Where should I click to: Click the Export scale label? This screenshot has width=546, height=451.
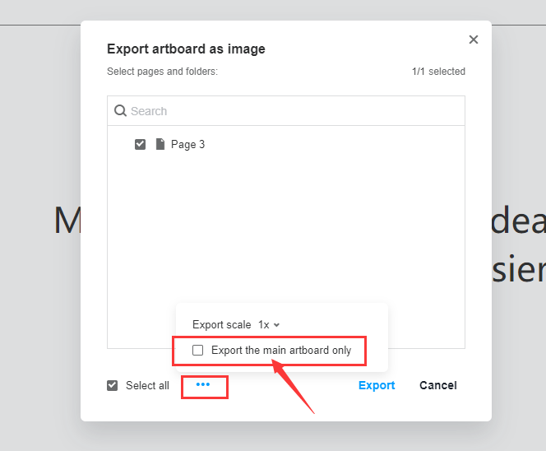coord(222,325)
